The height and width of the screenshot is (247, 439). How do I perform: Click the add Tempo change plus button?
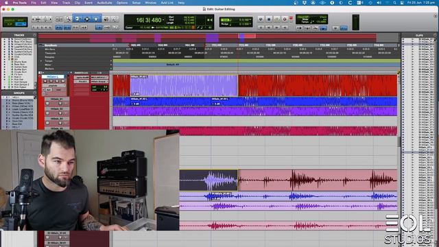click(111, 61)
